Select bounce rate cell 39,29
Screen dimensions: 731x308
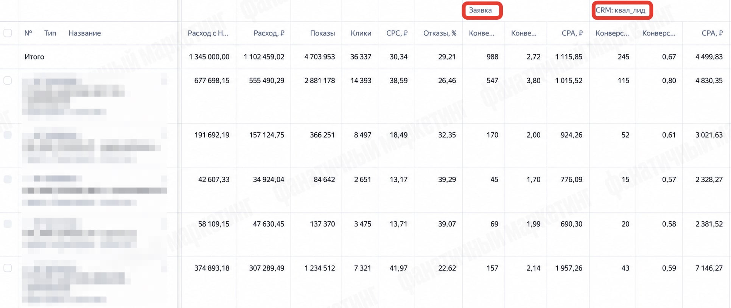point(447,179)
